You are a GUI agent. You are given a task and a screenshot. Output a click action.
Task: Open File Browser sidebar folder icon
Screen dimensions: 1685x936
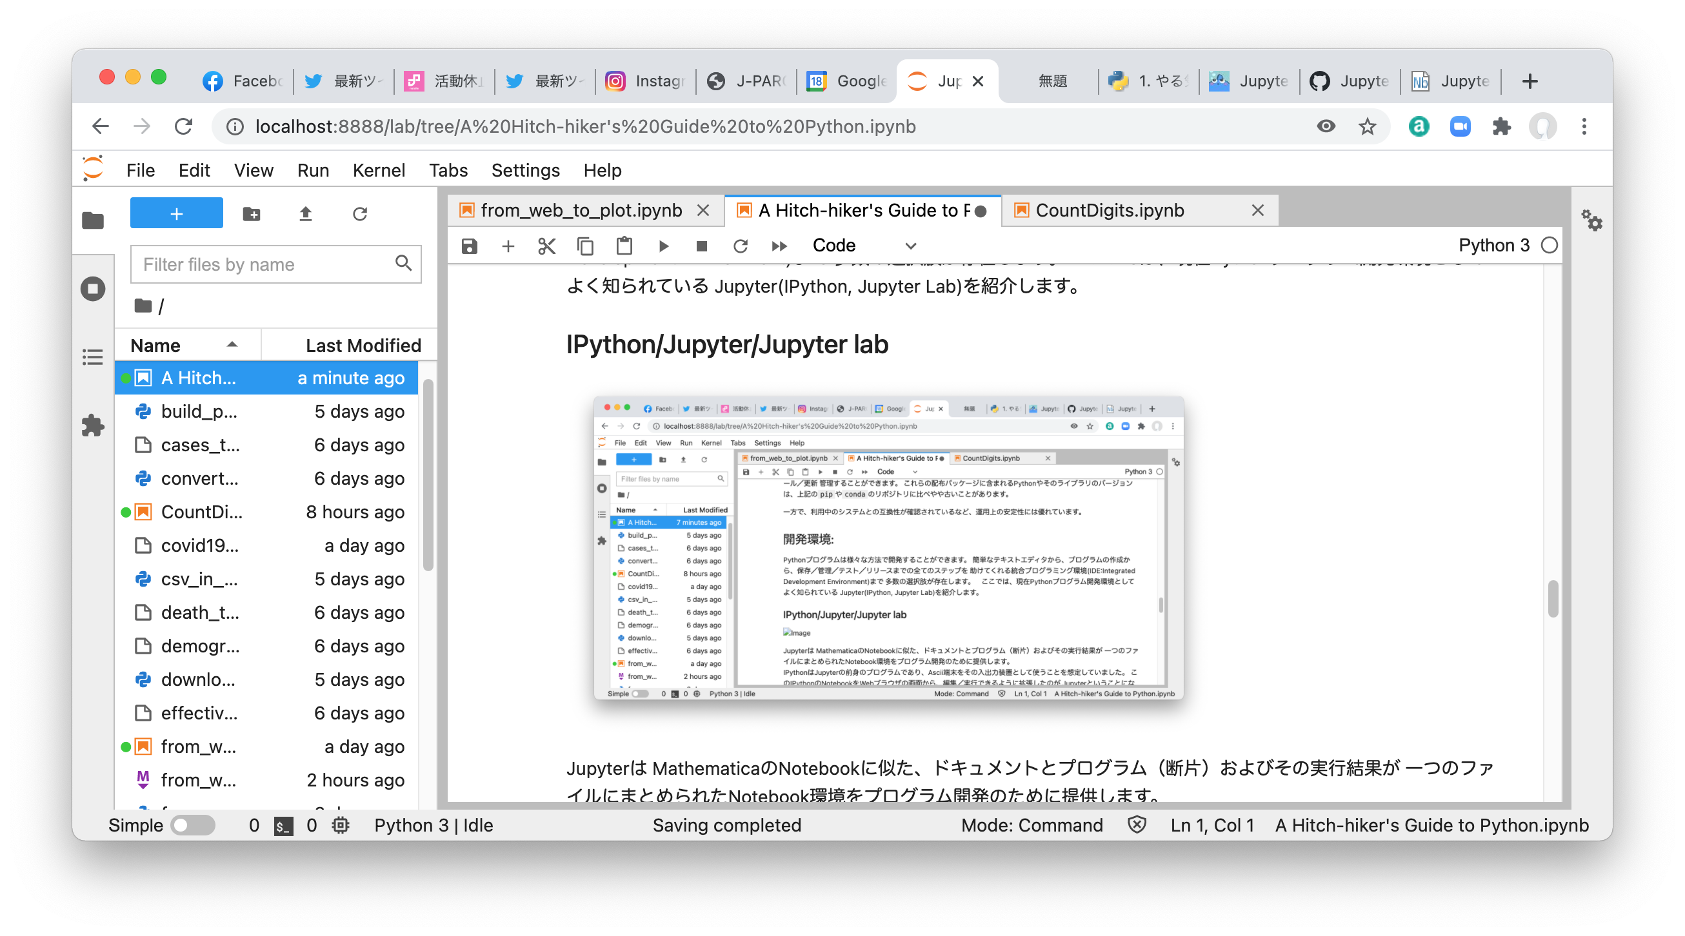[93, 221]
